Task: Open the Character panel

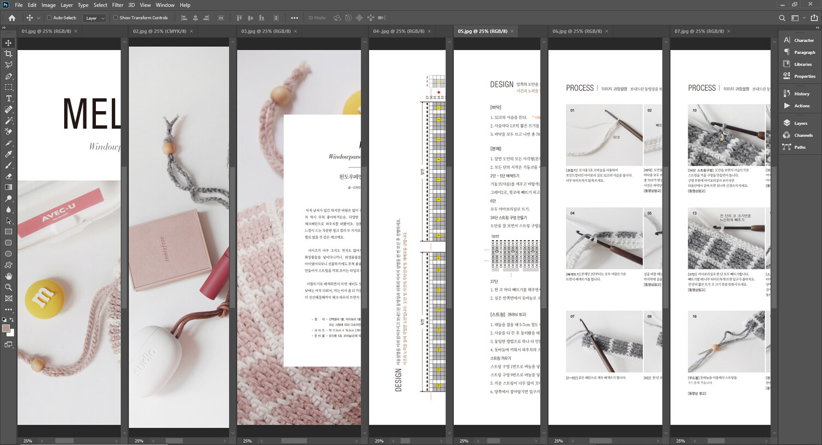Action: [x=803, y=41]
